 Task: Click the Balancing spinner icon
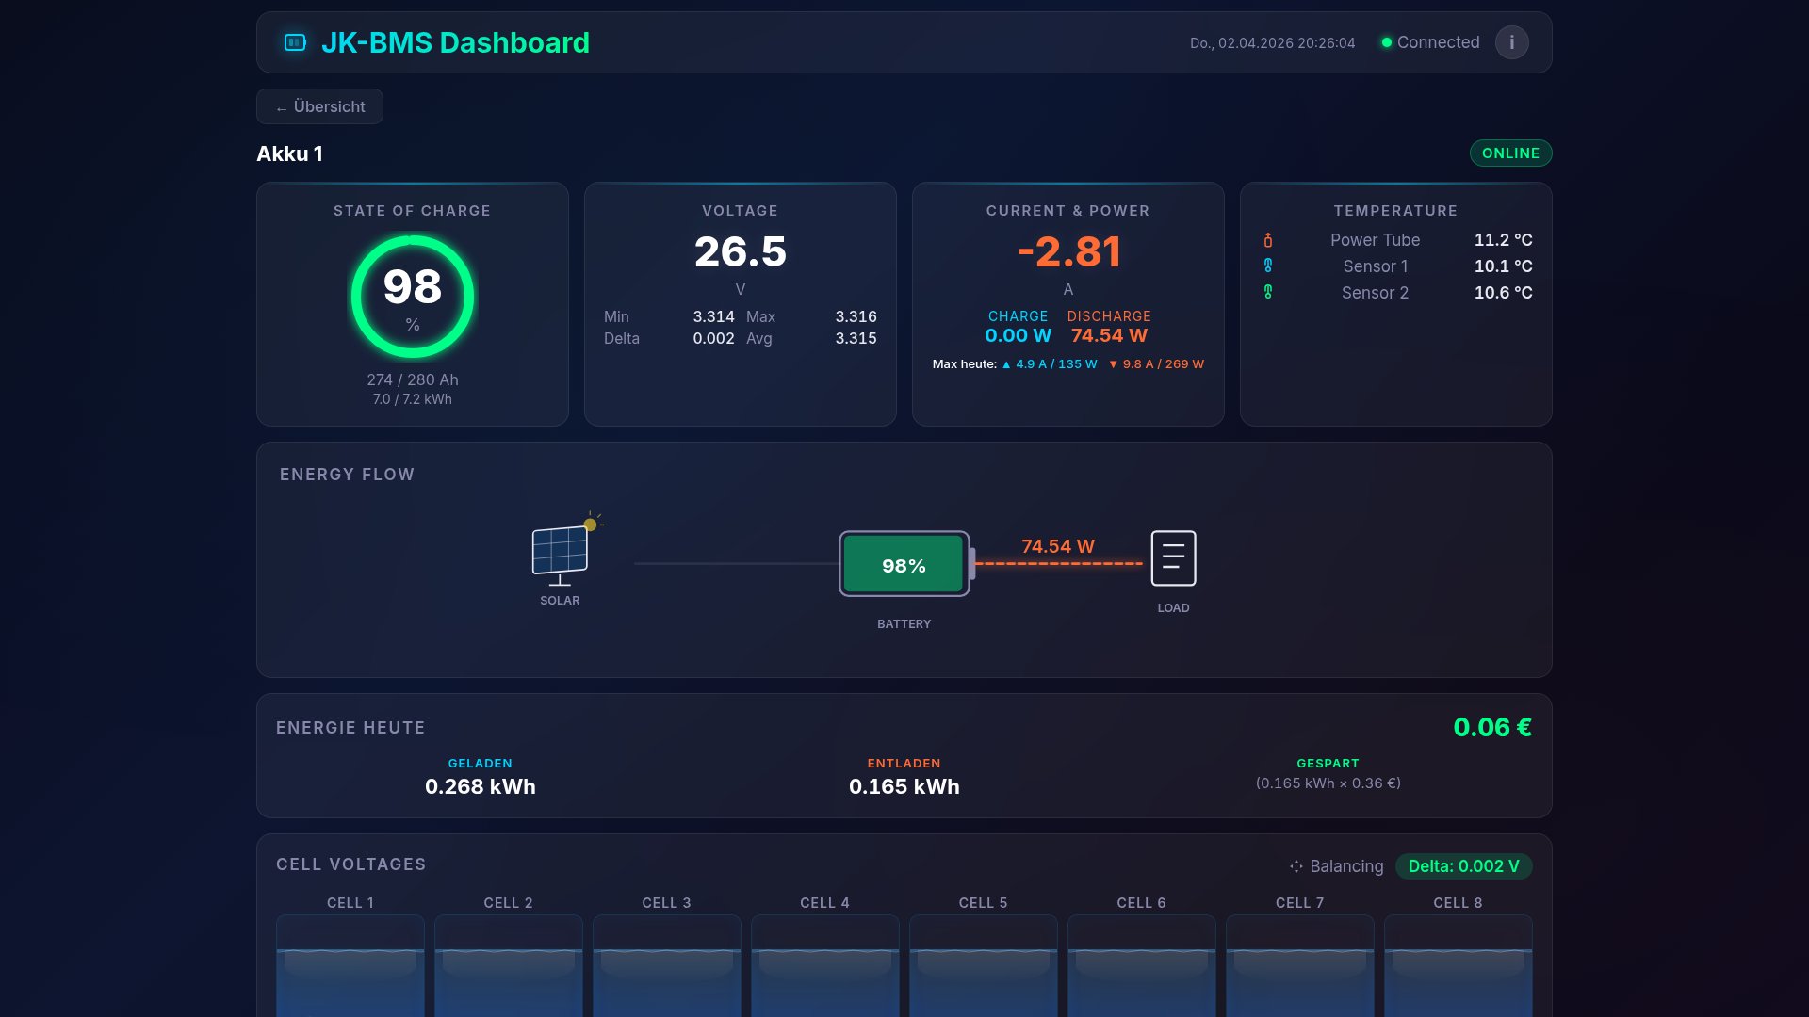pos(1296,865)
